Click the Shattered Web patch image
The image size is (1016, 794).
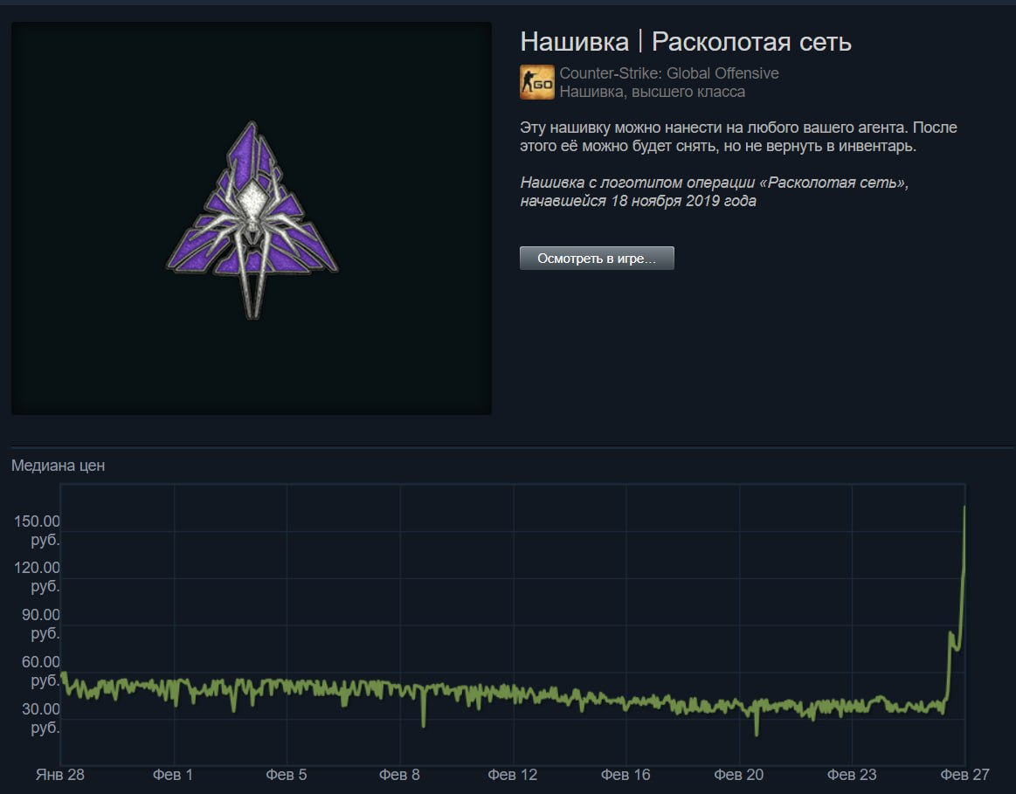252,219
